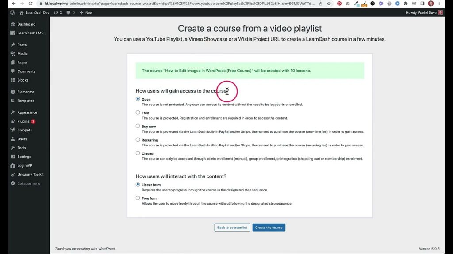The width and height of the screenshot is (453, 254).
Task: Open the updates icon showing 3
Action: click(58, 13)
